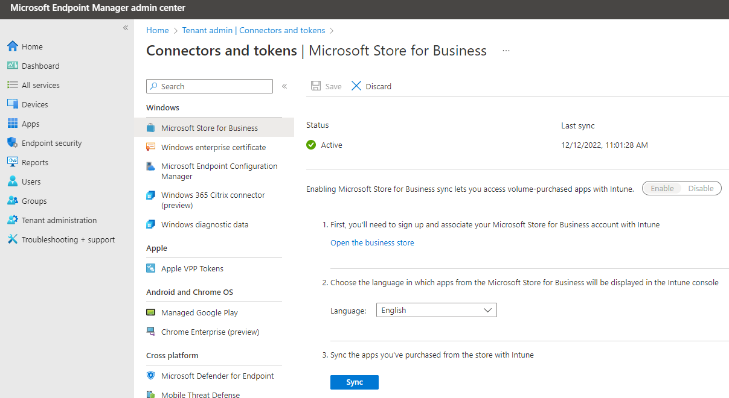Click inside the Search connectors field
Screen dimensions: 729x398
click(x=209, y=86)
